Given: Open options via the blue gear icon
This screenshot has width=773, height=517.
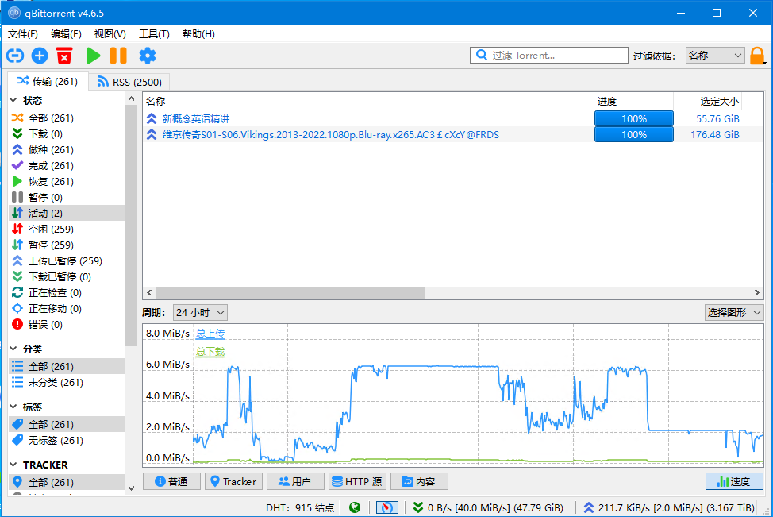Looking at the screenshot, I should click(148, 56).
